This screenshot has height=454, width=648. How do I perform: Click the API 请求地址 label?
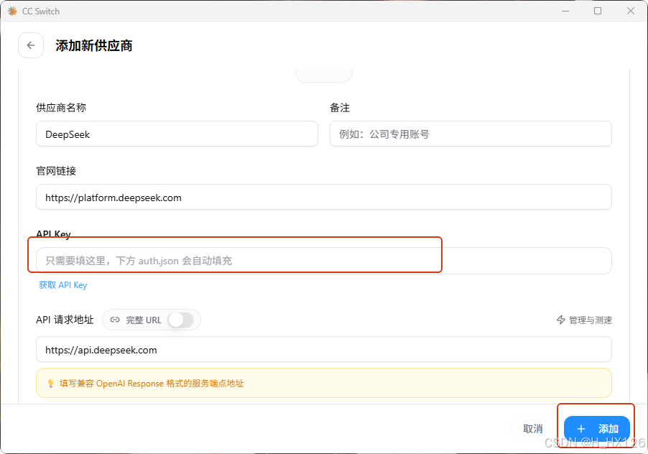(65, 320)
